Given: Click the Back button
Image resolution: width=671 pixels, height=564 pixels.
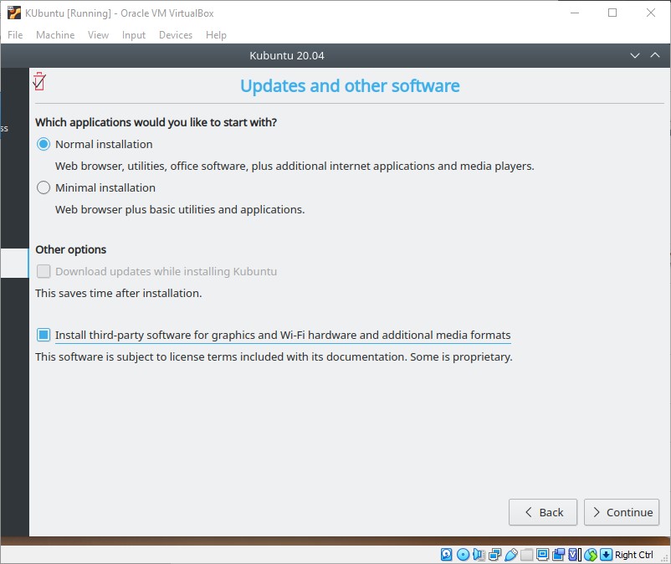Looking at the screenshot, I should pyautogui.click(x=543, y=512).
